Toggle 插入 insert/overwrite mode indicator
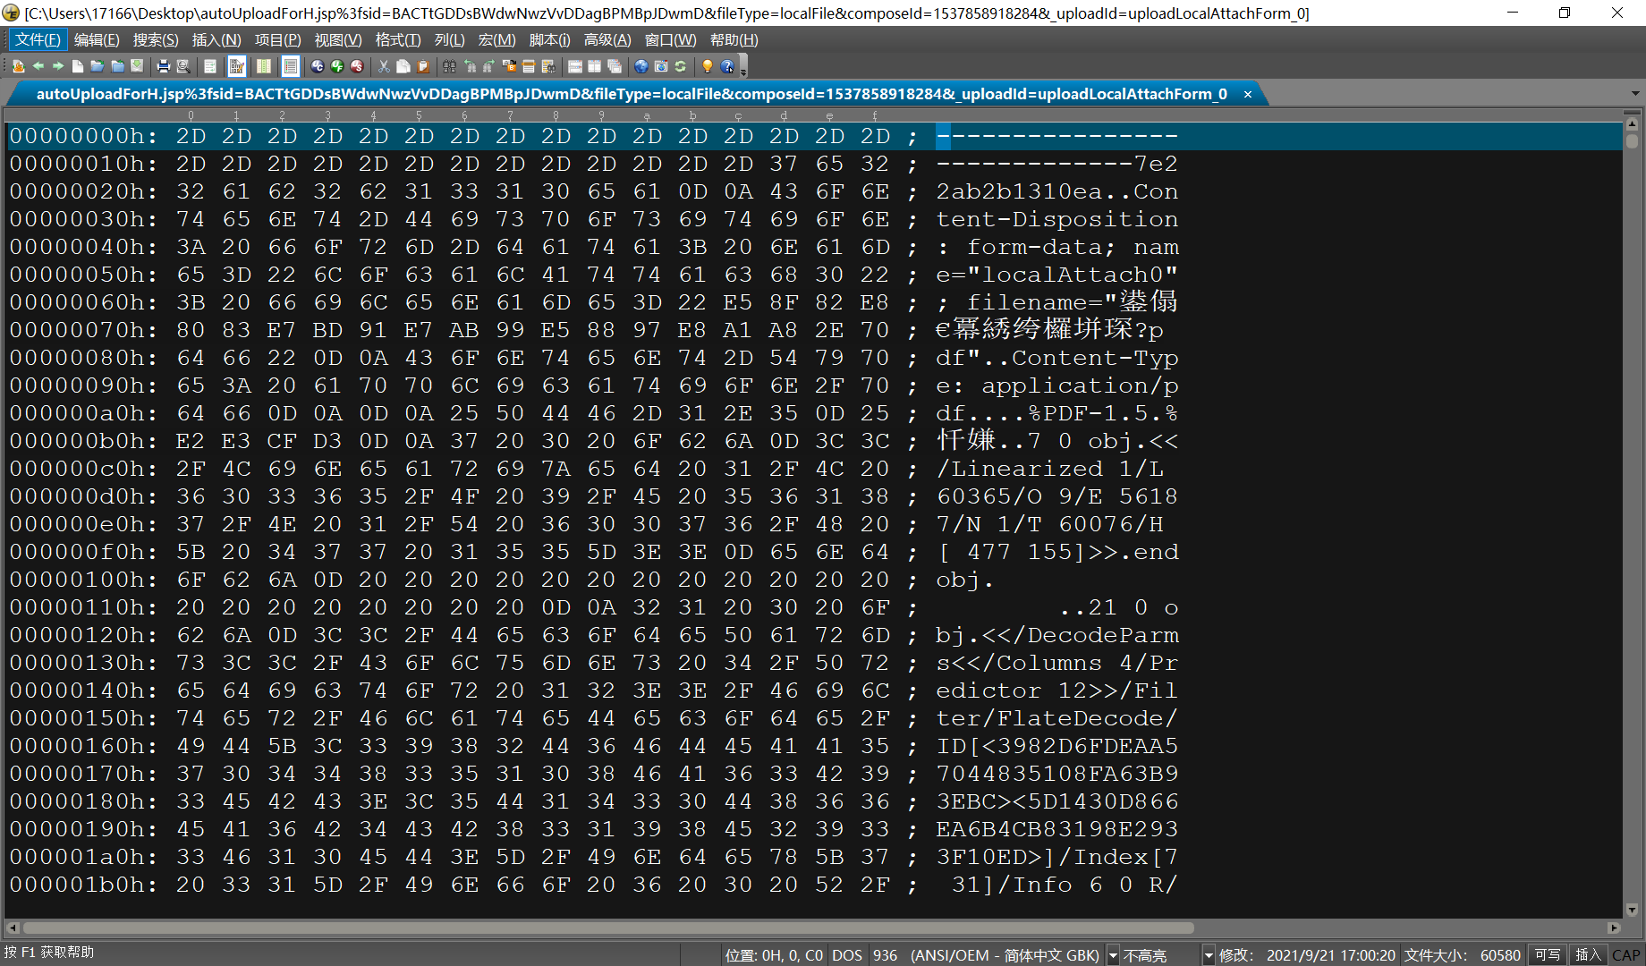The image size is (1646, 966). point(1588,955)
